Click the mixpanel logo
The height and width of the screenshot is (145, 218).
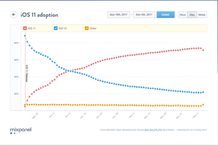pos(21,131)
